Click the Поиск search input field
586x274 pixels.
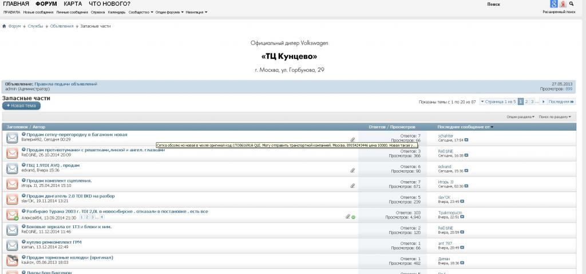point(517,4)
